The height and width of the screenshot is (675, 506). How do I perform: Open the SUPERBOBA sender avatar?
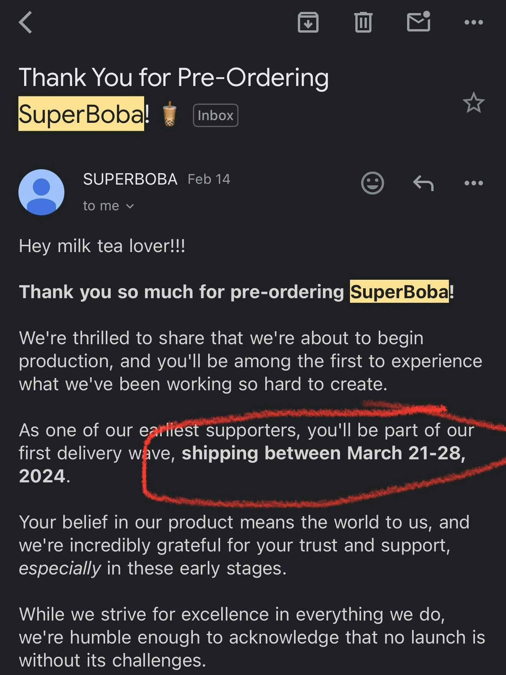coord(41,192)
